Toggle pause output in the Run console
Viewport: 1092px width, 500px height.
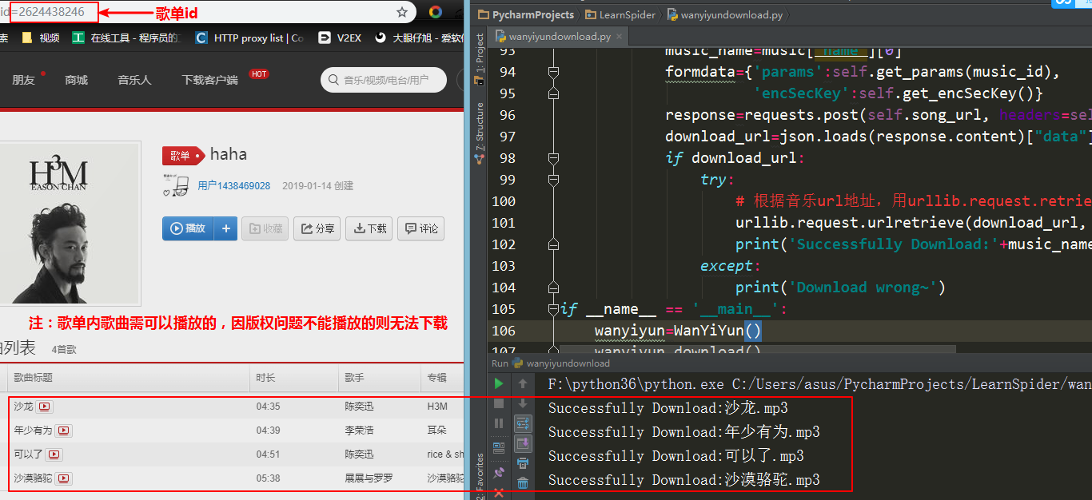tap(499, 422)
